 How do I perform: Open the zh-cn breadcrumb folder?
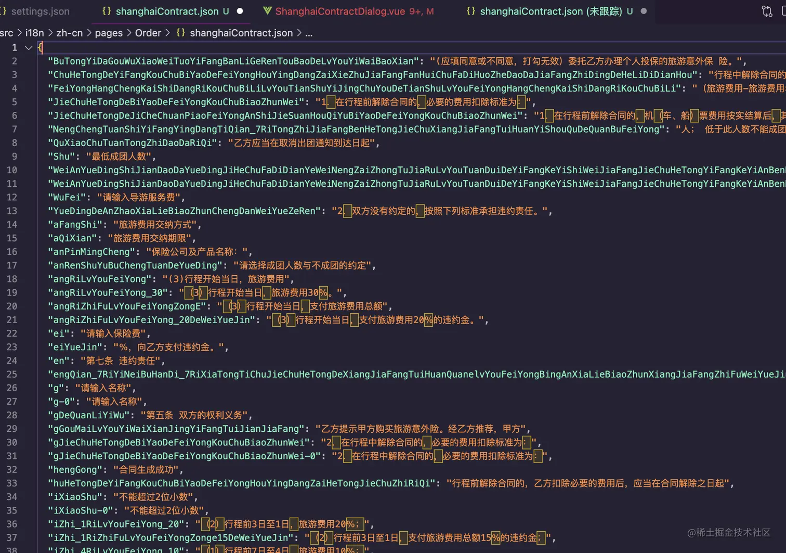[x=69, y=33]
